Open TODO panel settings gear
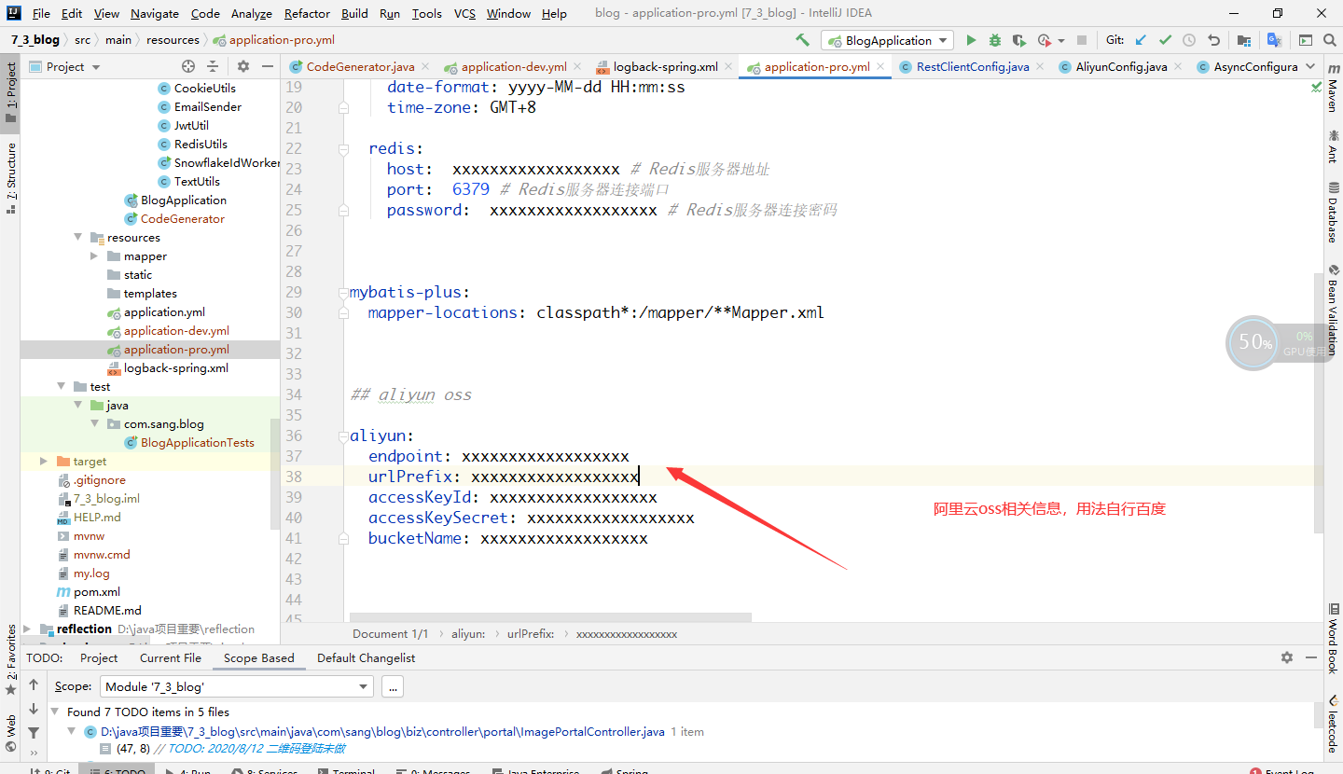Screen dimensions: 1343x774 (x=1287, y=657)
